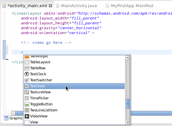Click autocomplete scrollbar up arrow
The height and width of the screenshot is (126, 172).
[x=128, y=58]
